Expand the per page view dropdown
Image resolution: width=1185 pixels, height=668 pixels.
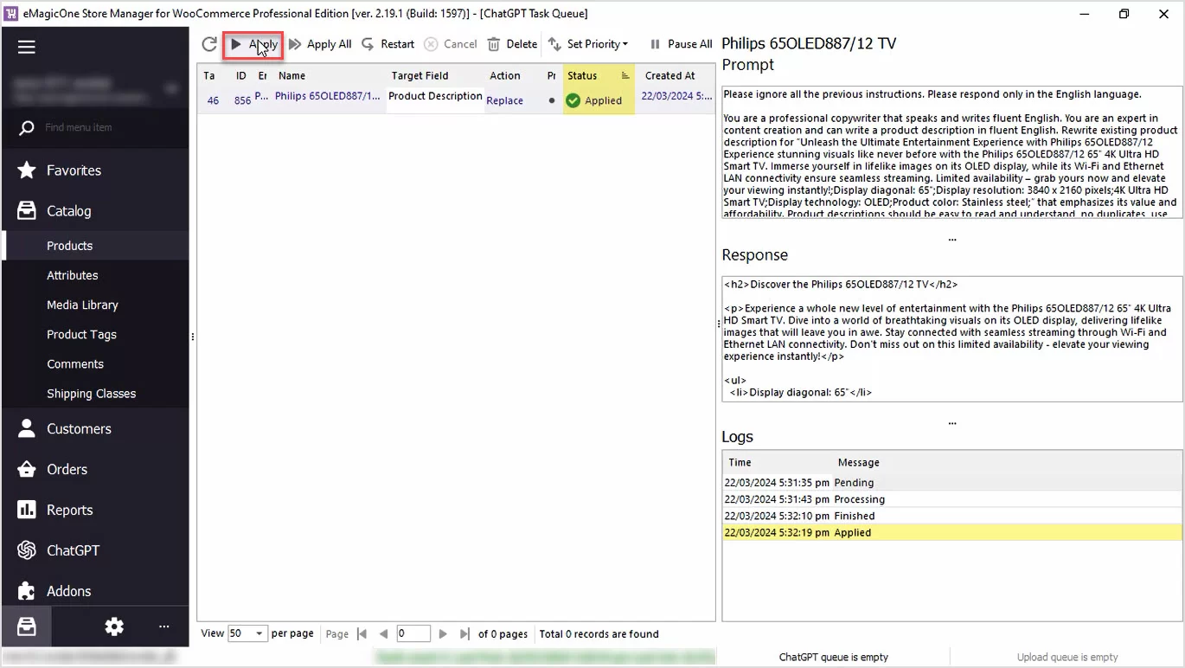[x=259, y=634]
